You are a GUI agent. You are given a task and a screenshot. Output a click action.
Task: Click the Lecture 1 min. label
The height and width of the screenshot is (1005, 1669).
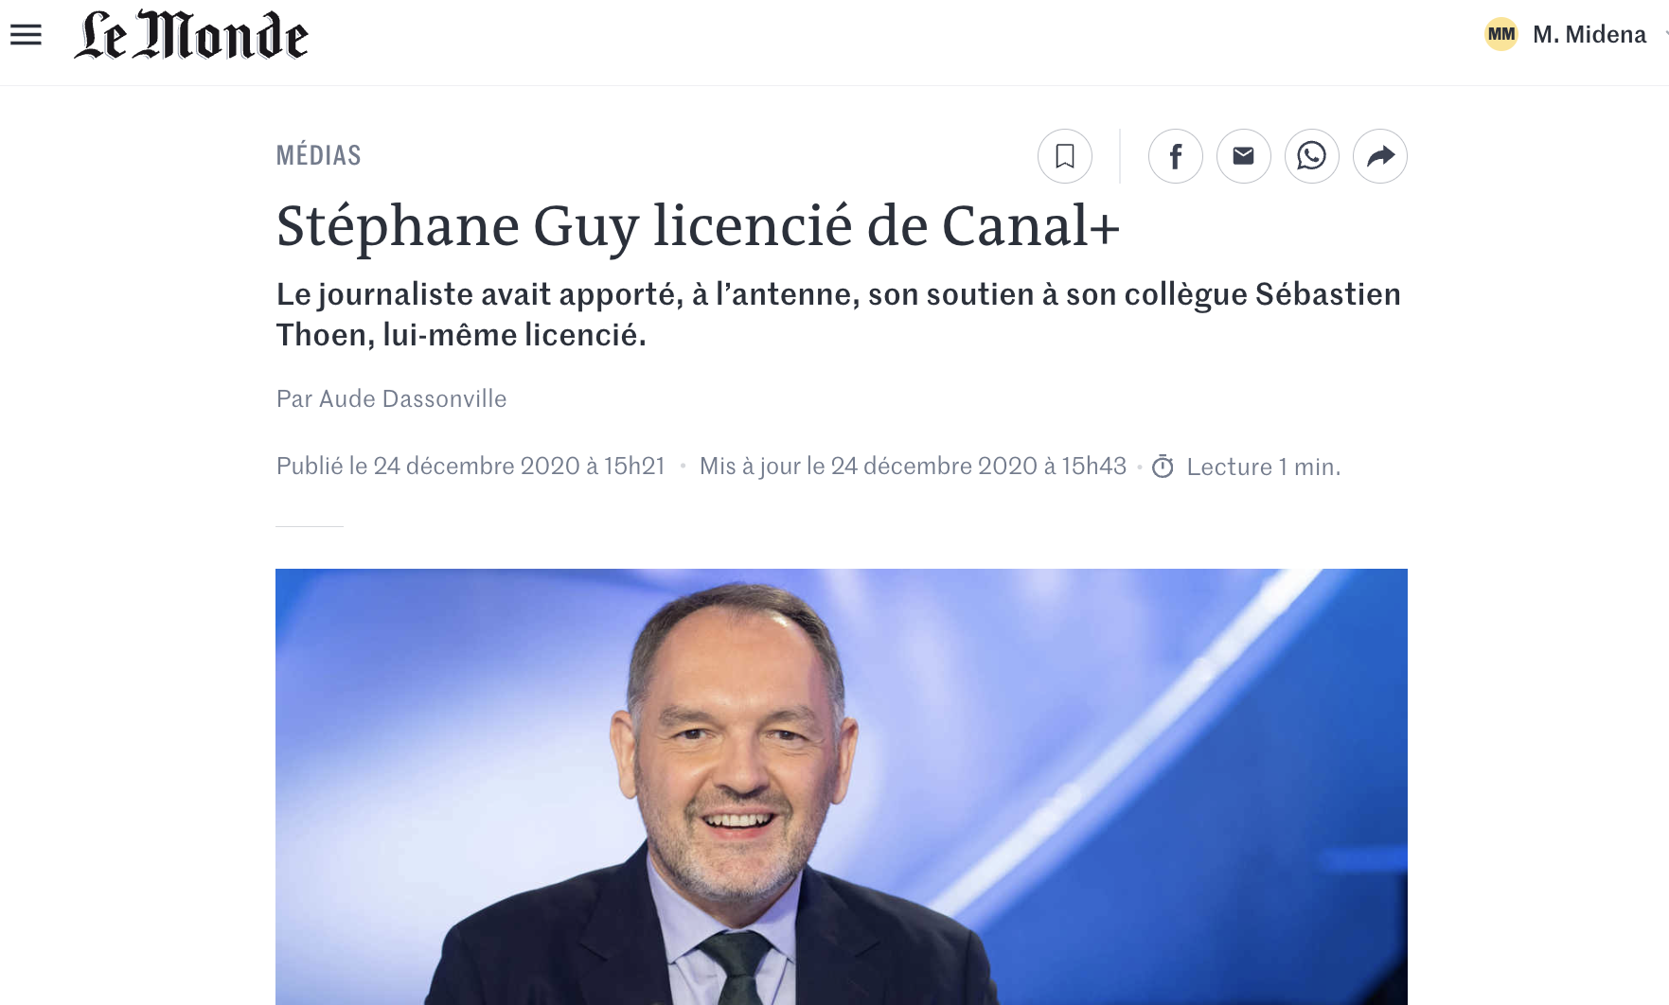click(1264, 467)
